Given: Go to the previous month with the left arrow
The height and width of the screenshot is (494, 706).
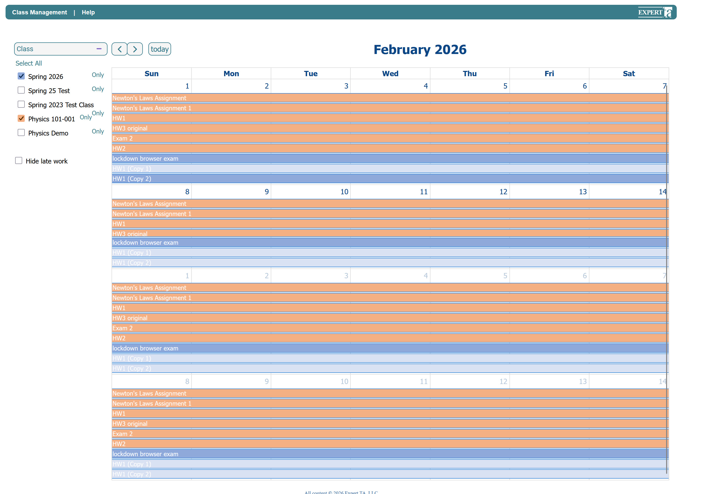Looking at the screenshot, I should tap(119, 49).
